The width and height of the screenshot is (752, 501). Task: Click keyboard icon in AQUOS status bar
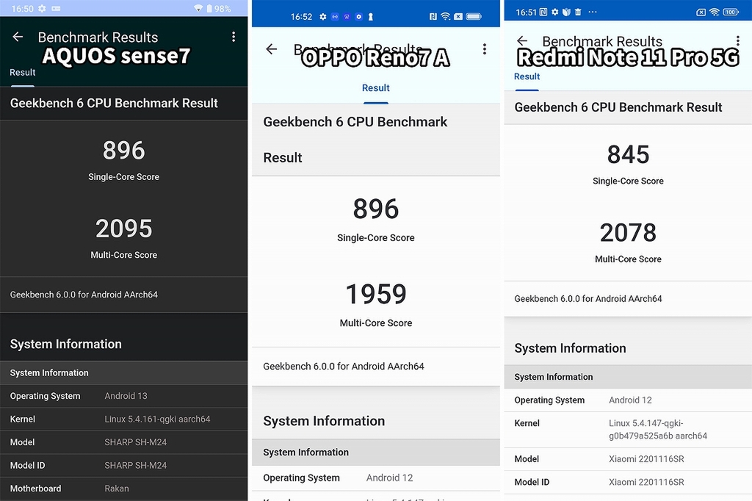pos(56,9)
